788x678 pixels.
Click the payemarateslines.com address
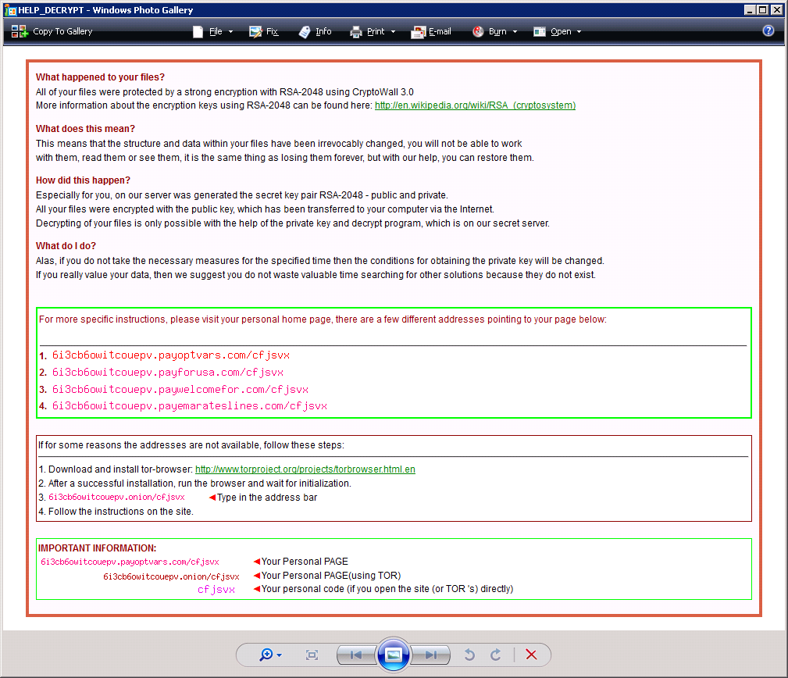[190, 405]
